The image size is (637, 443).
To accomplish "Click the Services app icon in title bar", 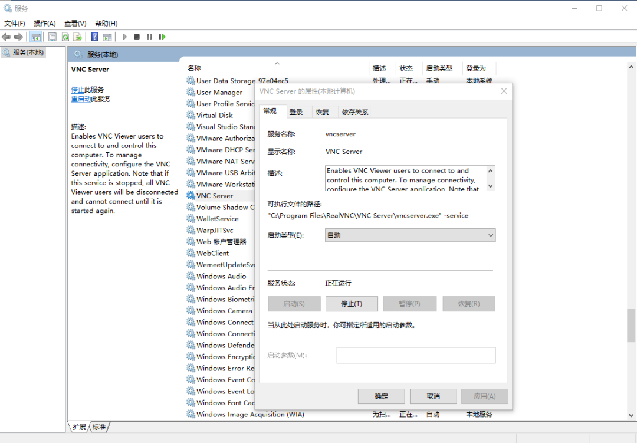I will click(x=7, y=8).
